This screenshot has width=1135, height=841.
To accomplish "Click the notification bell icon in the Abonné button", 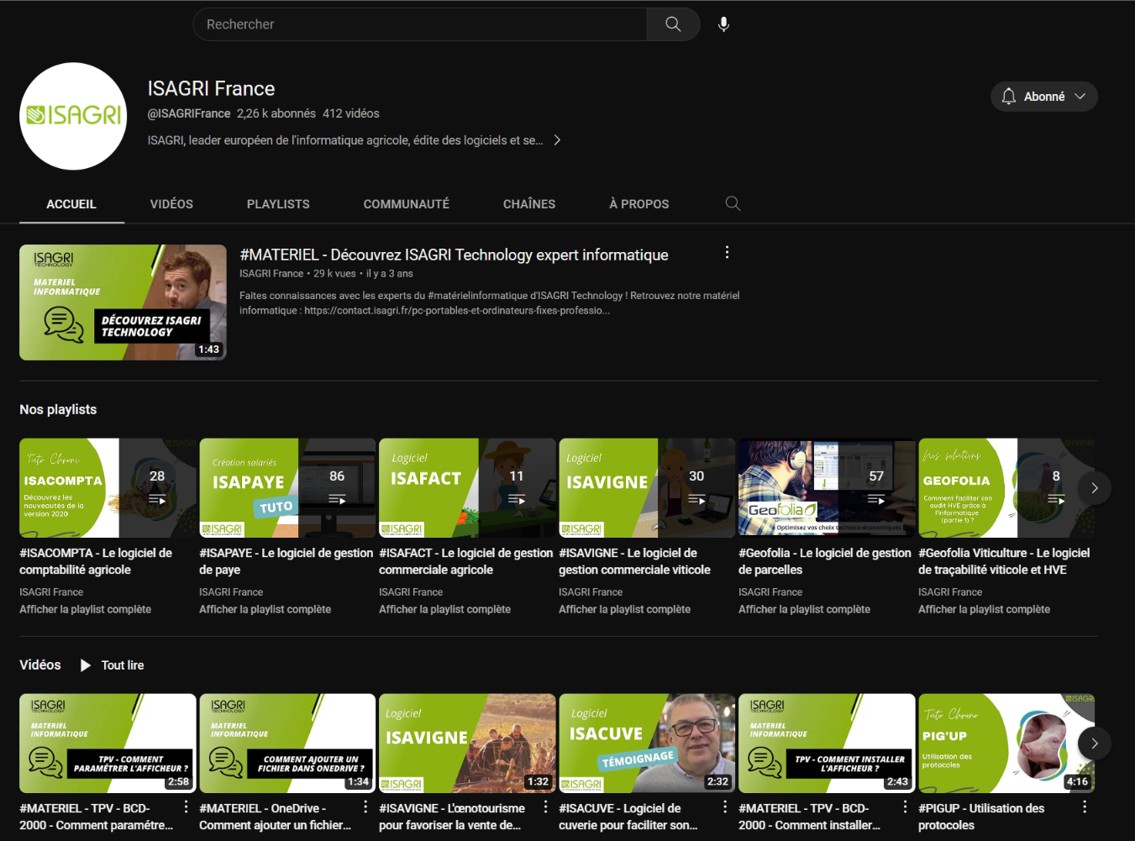I will (1009, 97).
